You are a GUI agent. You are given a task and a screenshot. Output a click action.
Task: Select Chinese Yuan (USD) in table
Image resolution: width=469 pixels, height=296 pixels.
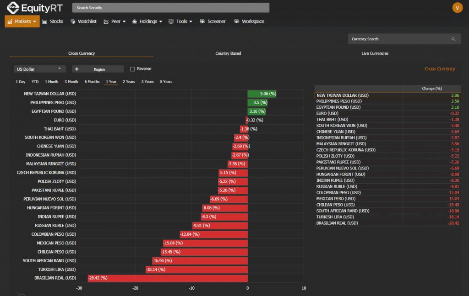tap(387, 132)
